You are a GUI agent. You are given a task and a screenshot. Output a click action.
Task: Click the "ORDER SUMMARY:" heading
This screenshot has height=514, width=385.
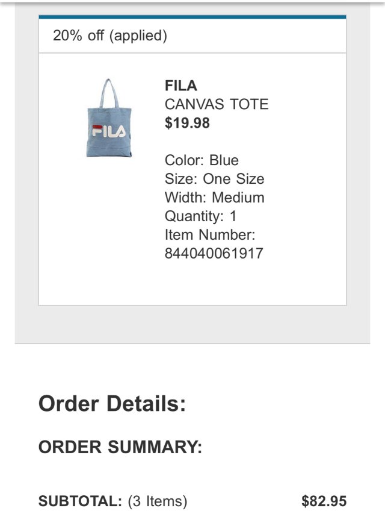click(120, 447)
